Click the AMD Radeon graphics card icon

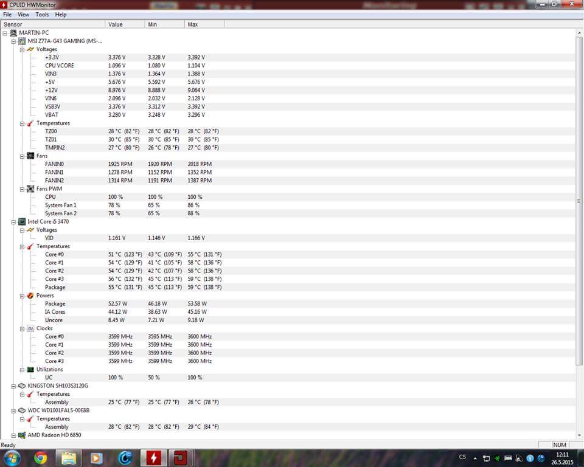22,435
